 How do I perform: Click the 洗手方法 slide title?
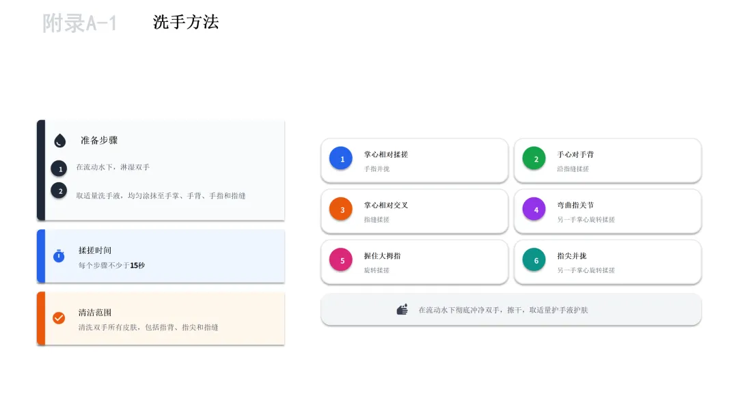186,22
